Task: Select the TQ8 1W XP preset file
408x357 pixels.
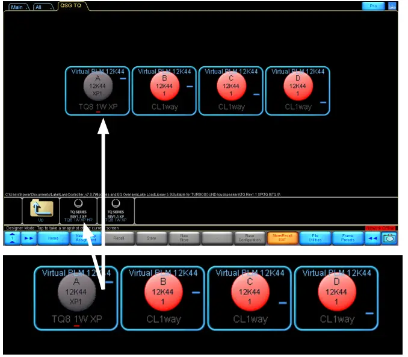Action: tap(117, 211)
